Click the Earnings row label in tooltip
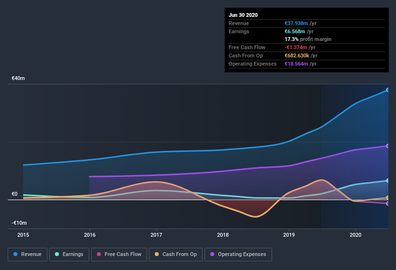396x270 pixels. [239, 31]
